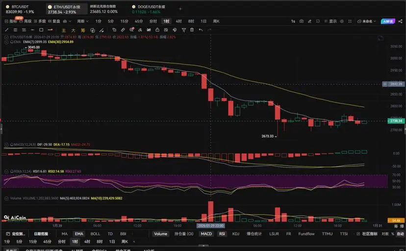Delete drawings with the trash icon

[192, 30]
